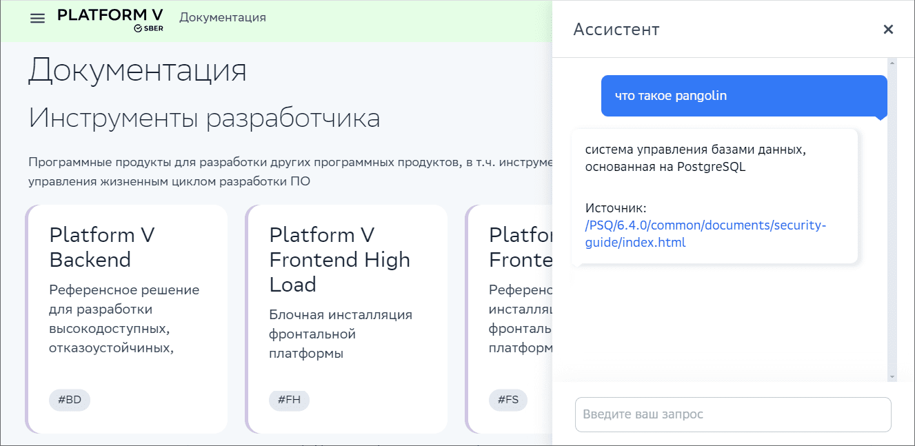Image resolution: width=915 pixels, height=446 pixels.
Task: Click the Введите ваш запрос input field
Action: pyautogui.click(x=733, y=414)
